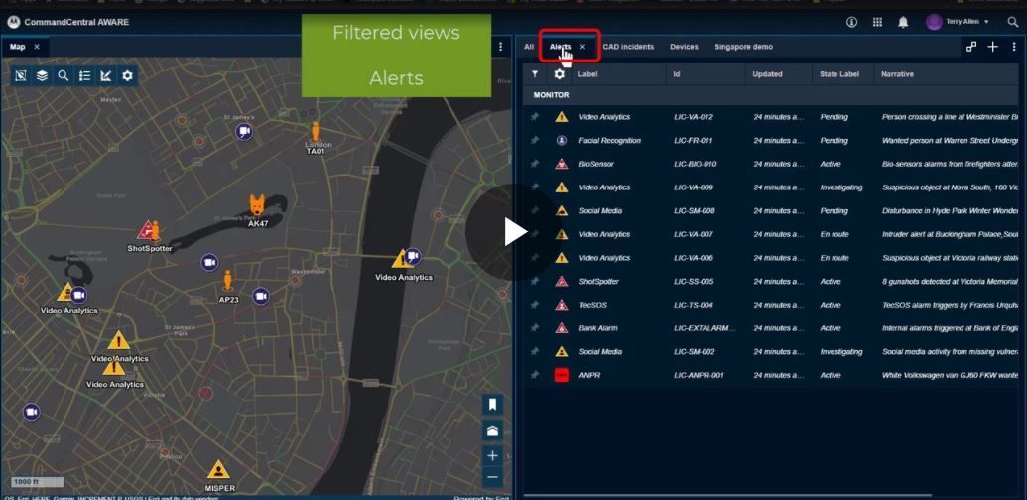The width and height of the screenshot is (1027, 500).
Task: Open the map legend list icon
Action: point(84,75)
